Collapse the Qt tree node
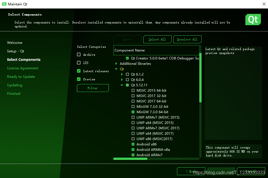Image resolution: width=268 pixels, height=178 pixels. [x=116, y=69]
